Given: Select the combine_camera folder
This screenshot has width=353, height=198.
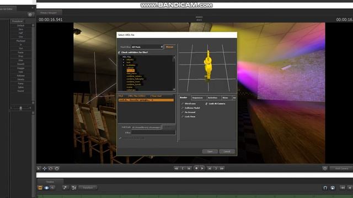Looking at the screenshot, I should [134, 76].
